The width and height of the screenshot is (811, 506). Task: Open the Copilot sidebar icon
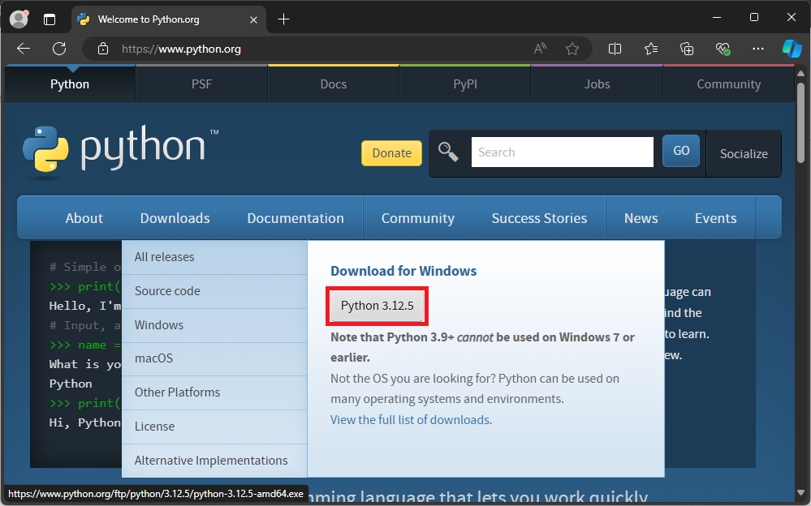tap(792, 49)
